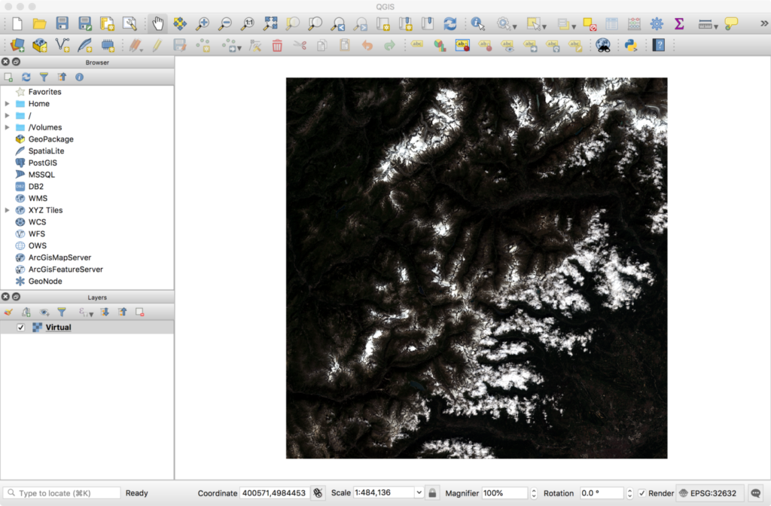Remove selected layer or group

[x=139, y=312]
